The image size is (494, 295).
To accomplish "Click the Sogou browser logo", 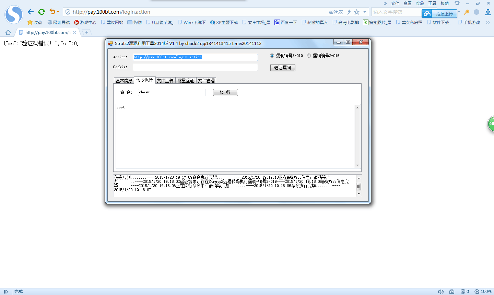I will click(14, 15).
